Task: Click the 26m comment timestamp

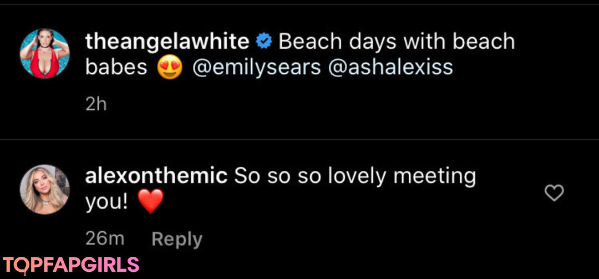Action: click(105, 239)
